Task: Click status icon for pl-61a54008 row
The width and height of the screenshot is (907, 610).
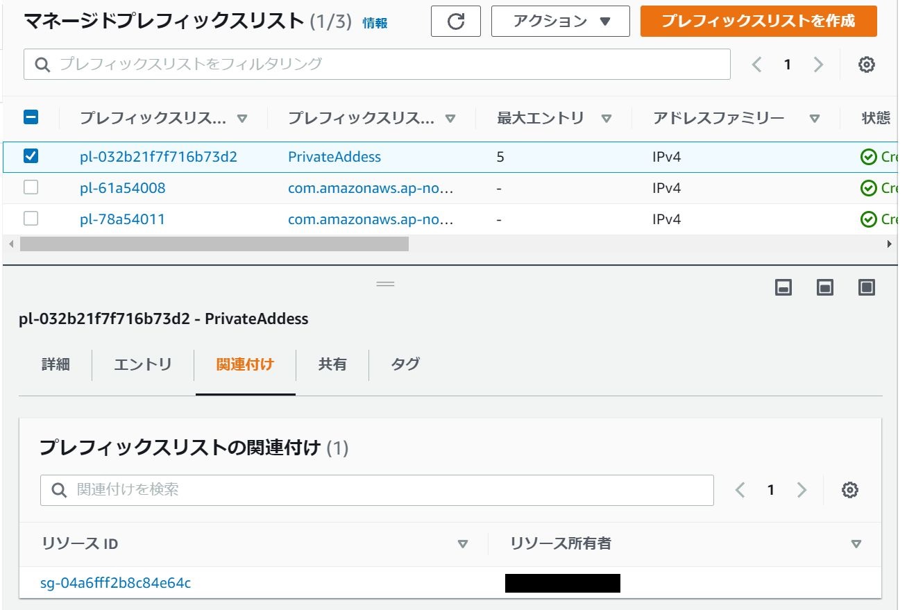Action: tap(868, 188)
